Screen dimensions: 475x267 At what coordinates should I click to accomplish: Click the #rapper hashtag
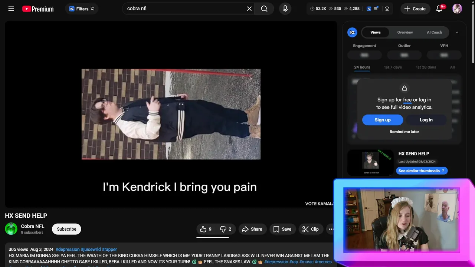click(x=109, y=250)
